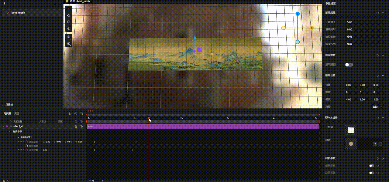Click the search icon in bottom-left status bar
Viewport: 389px width, 182px height.
point(8,180)
